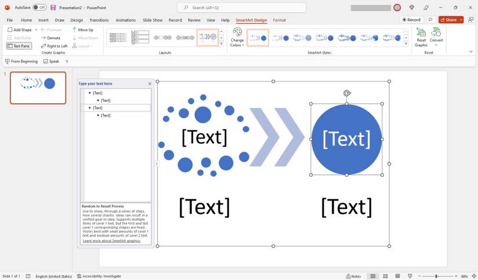Switch to the Insert tab
Screen dimensions: 478x280
tap(43, 20)
